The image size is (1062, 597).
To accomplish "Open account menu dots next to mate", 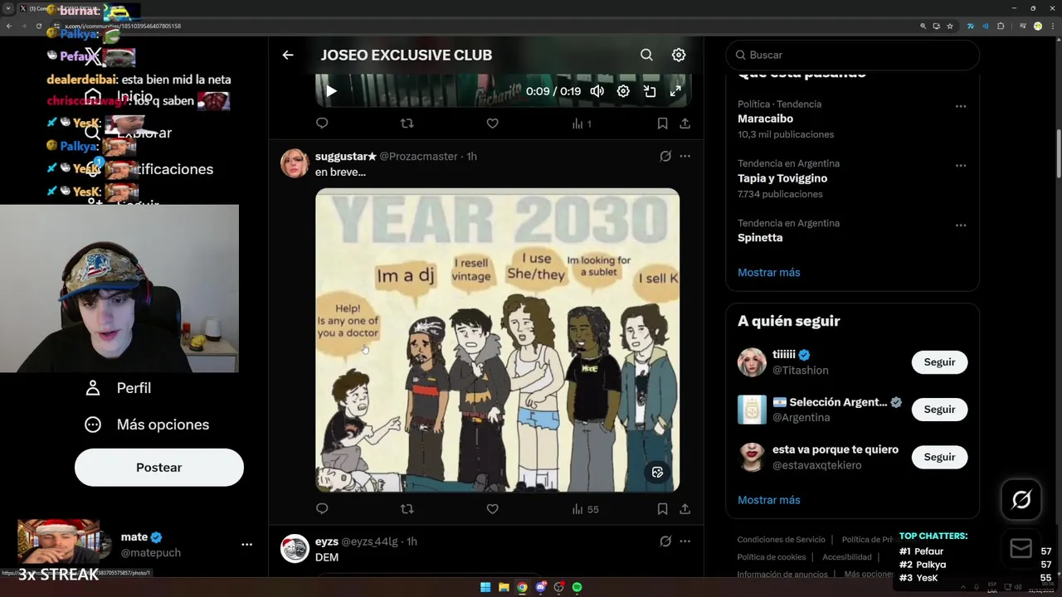I will 246,545.
